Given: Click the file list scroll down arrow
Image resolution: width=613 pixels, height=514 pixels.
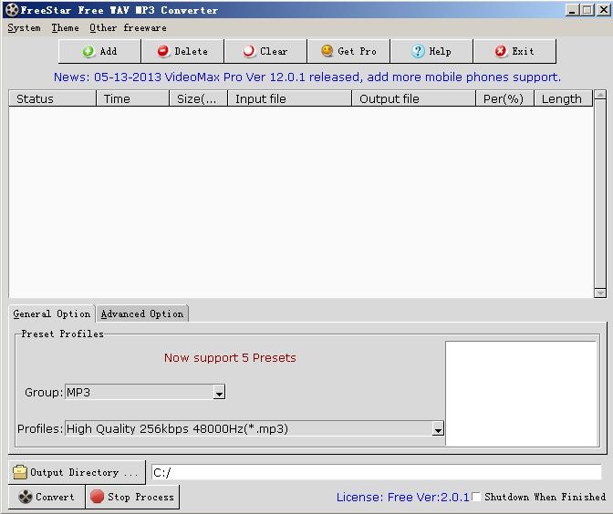Looking at the screenshot, I should (x=600, y=293).
